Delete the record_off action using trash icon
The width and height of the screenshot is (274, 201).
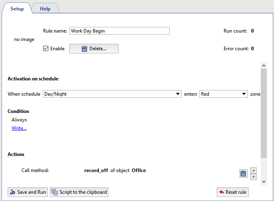(x=243, y=173)
